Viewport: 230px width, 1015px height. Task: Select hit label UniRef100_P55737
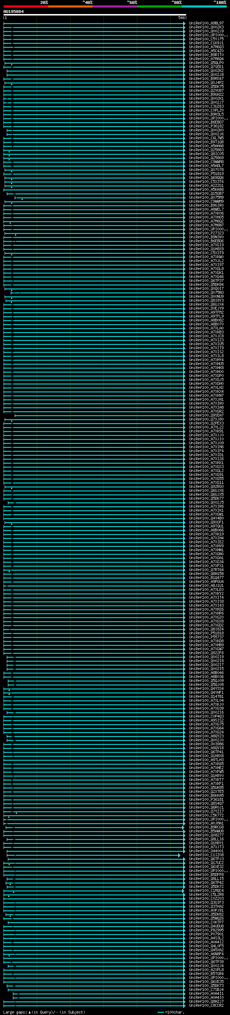[206, 637]
